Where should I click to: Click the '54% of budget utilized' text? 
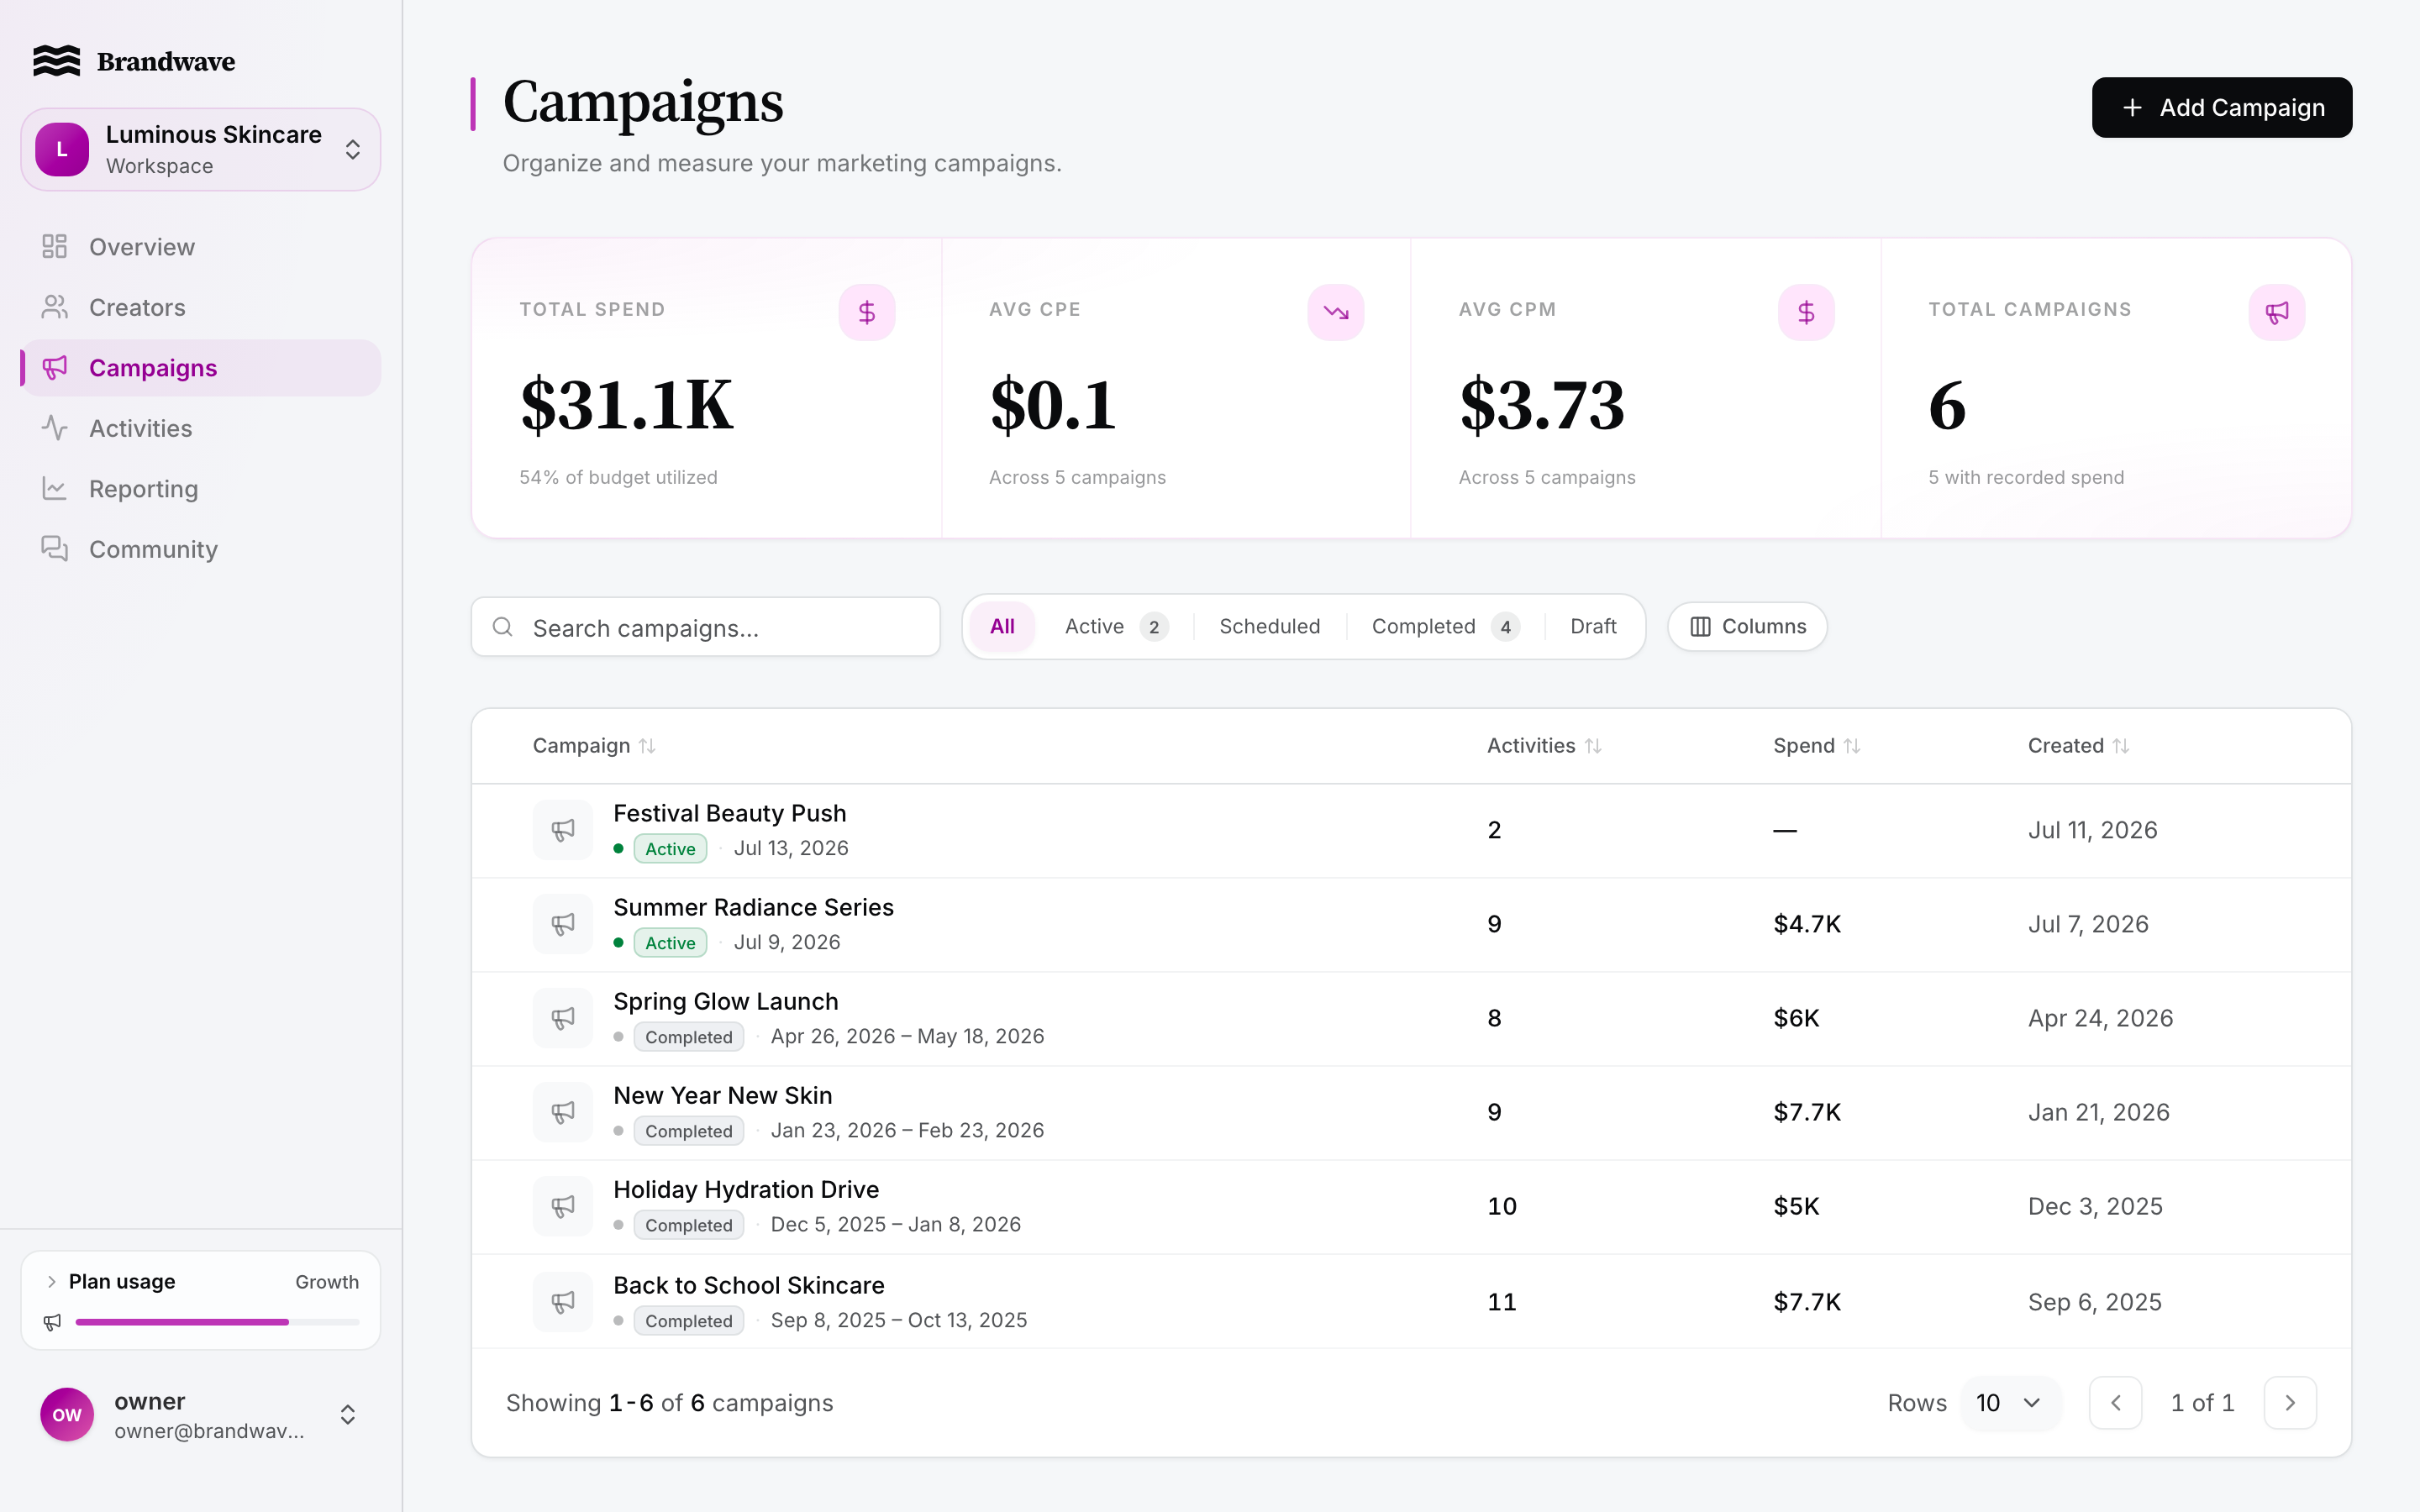pos(618,477)
